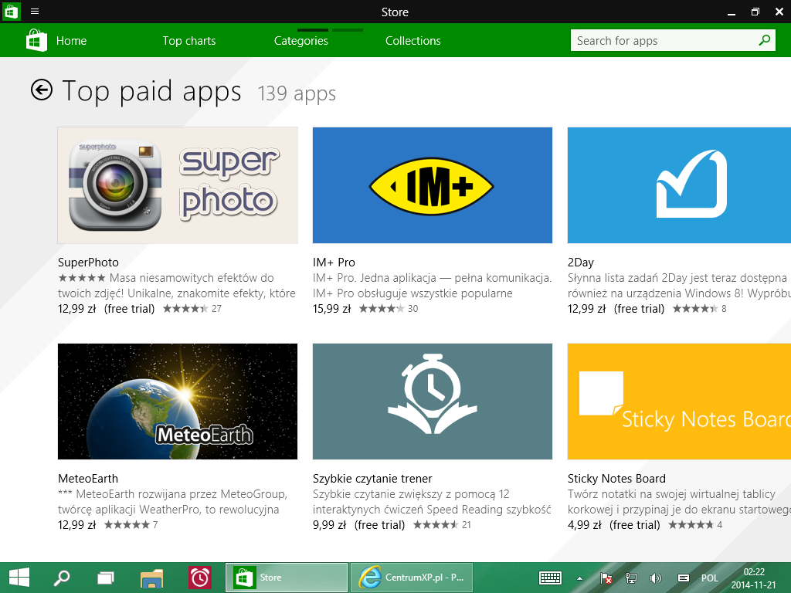Open the Alarms clock app on taskbar

point(200,578)
